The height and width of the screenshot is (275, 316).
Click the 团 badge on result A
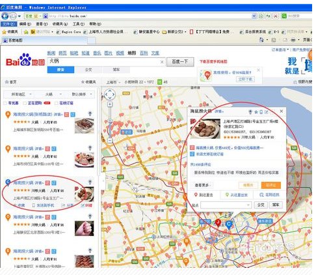[66, 115]
